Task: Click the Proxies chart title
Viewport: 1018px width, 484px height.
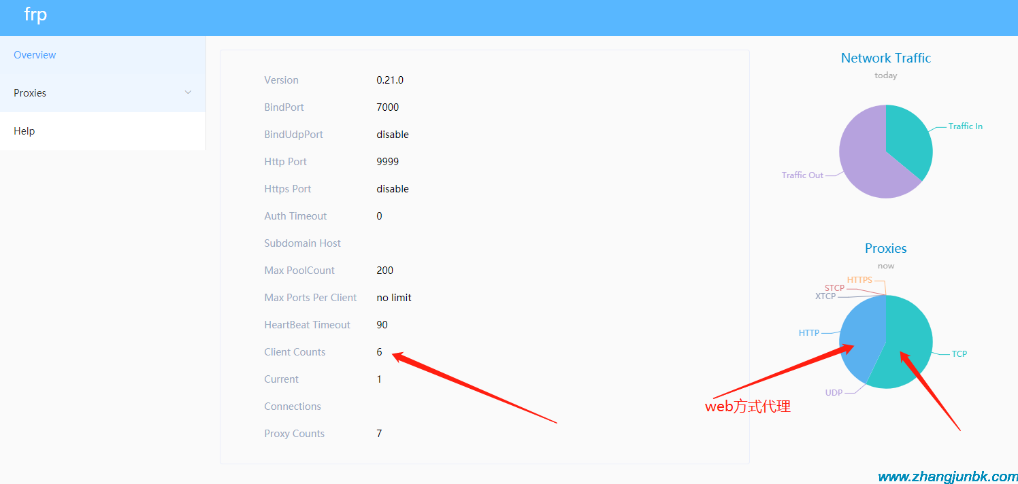Action: pos(886,249)
